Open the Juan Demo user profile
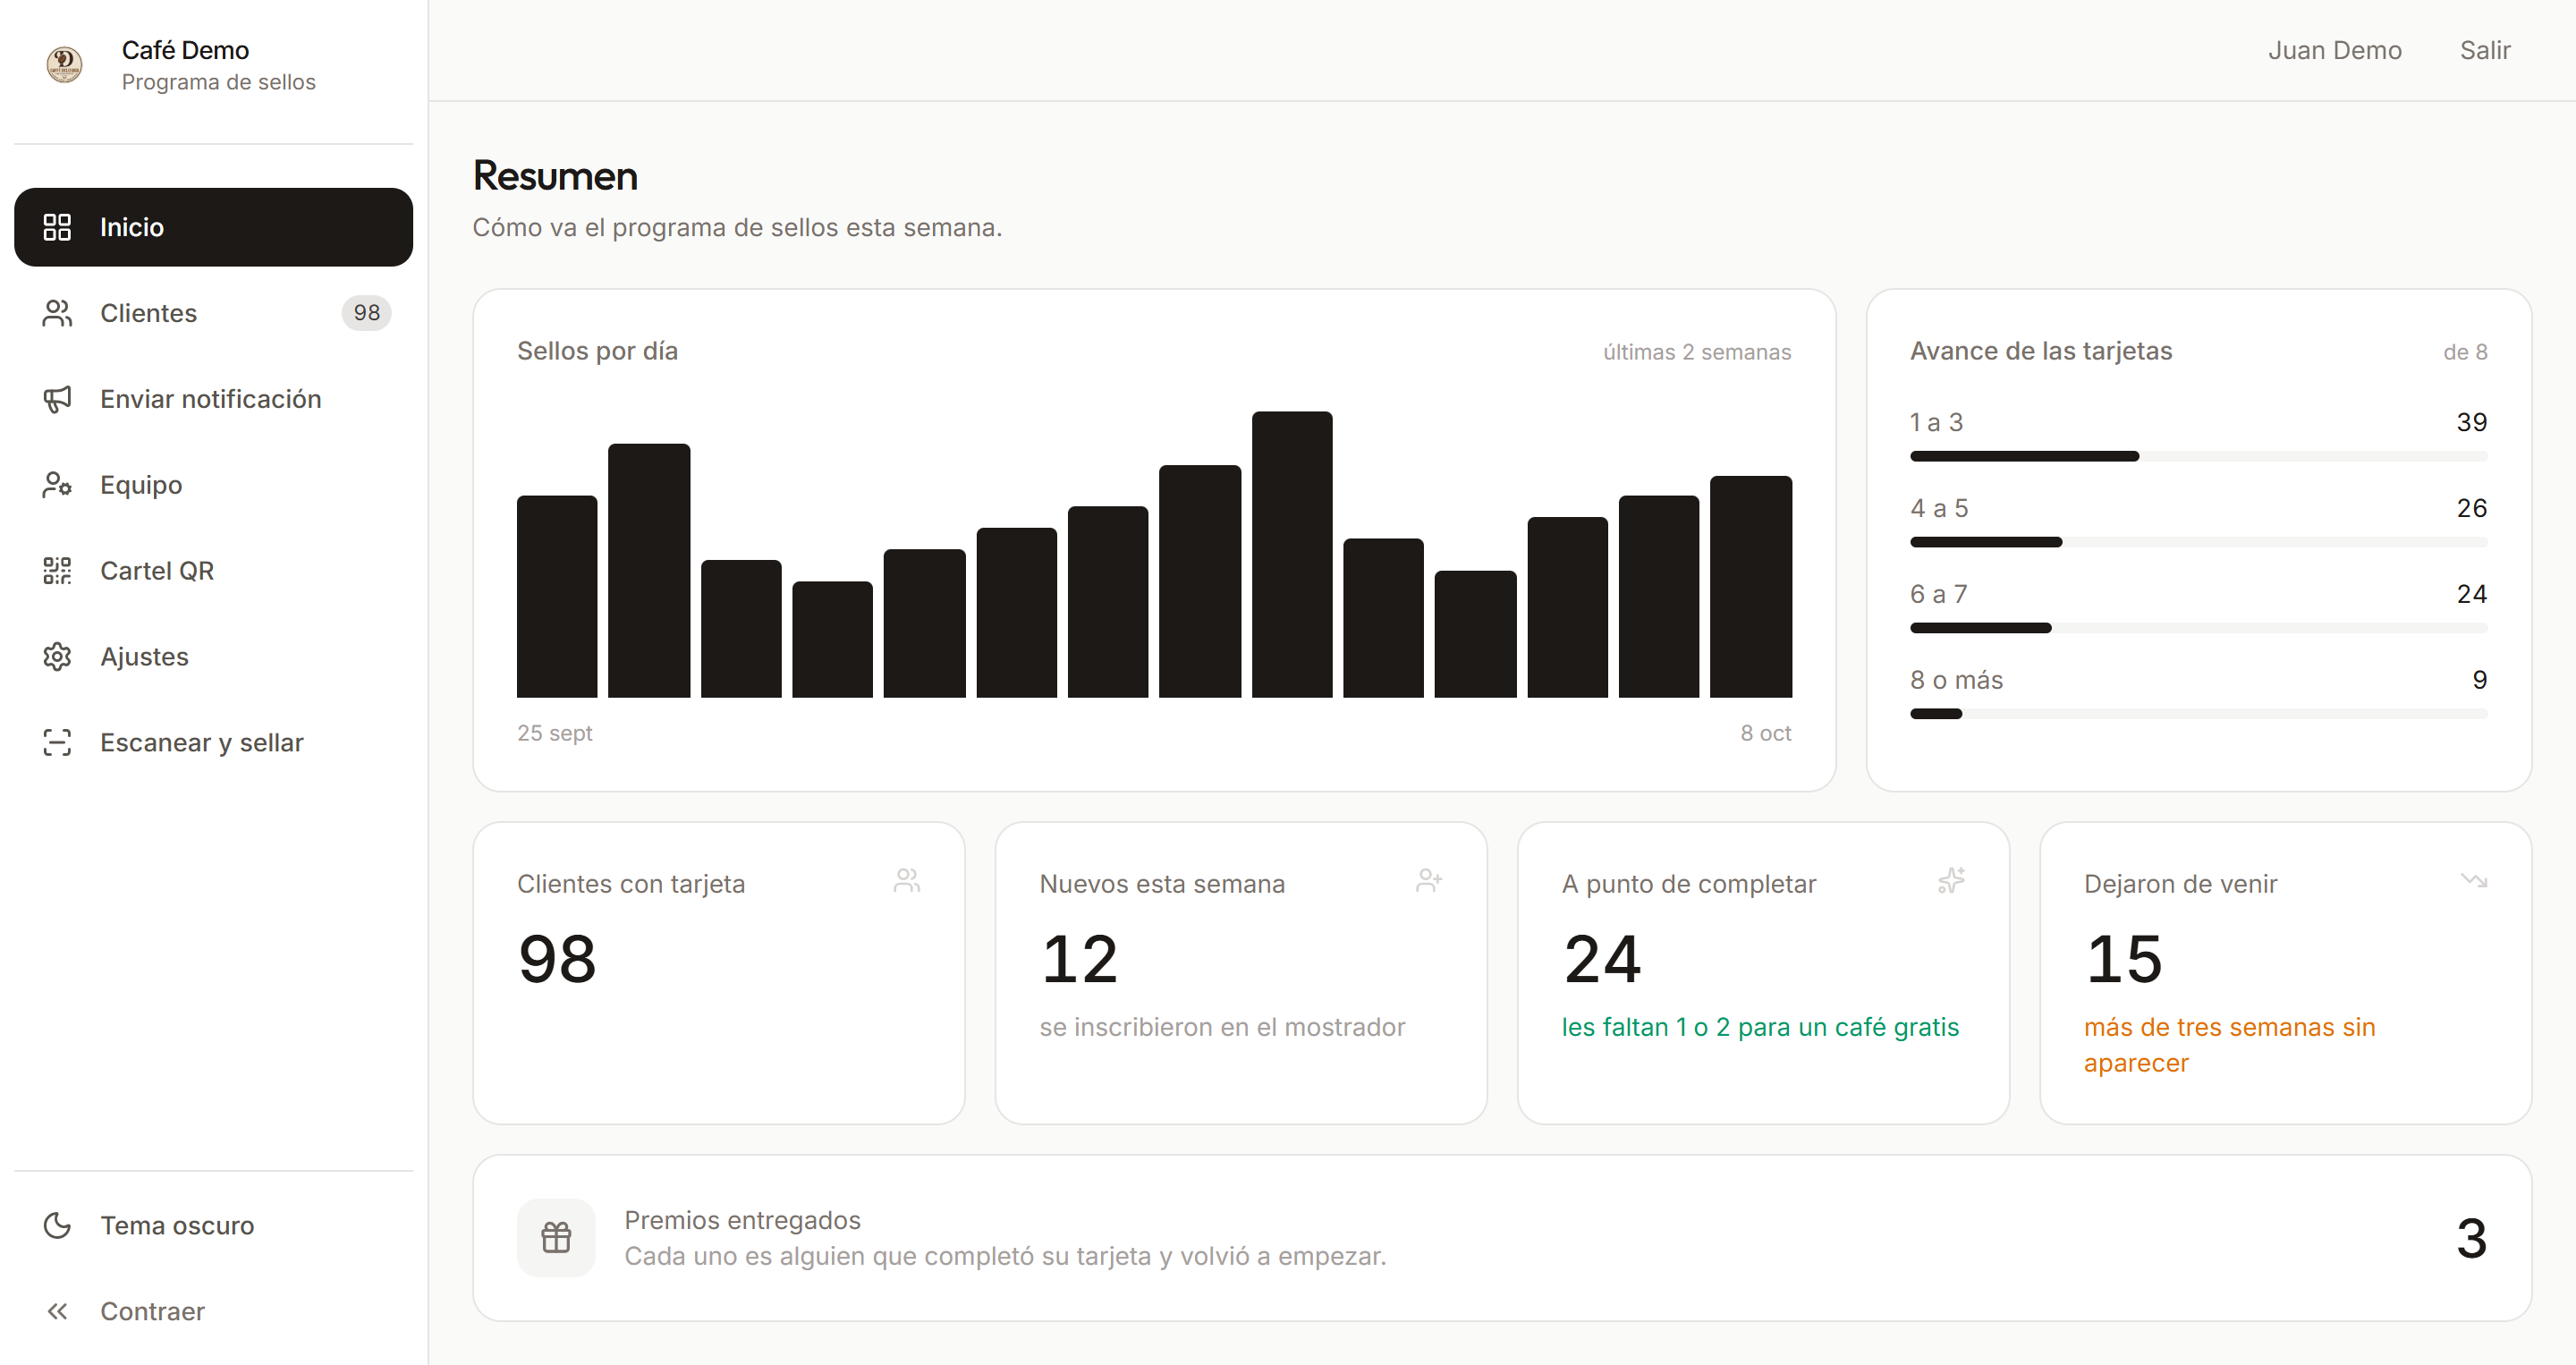This screenshot has height=1365, width=2576. 2334,50
